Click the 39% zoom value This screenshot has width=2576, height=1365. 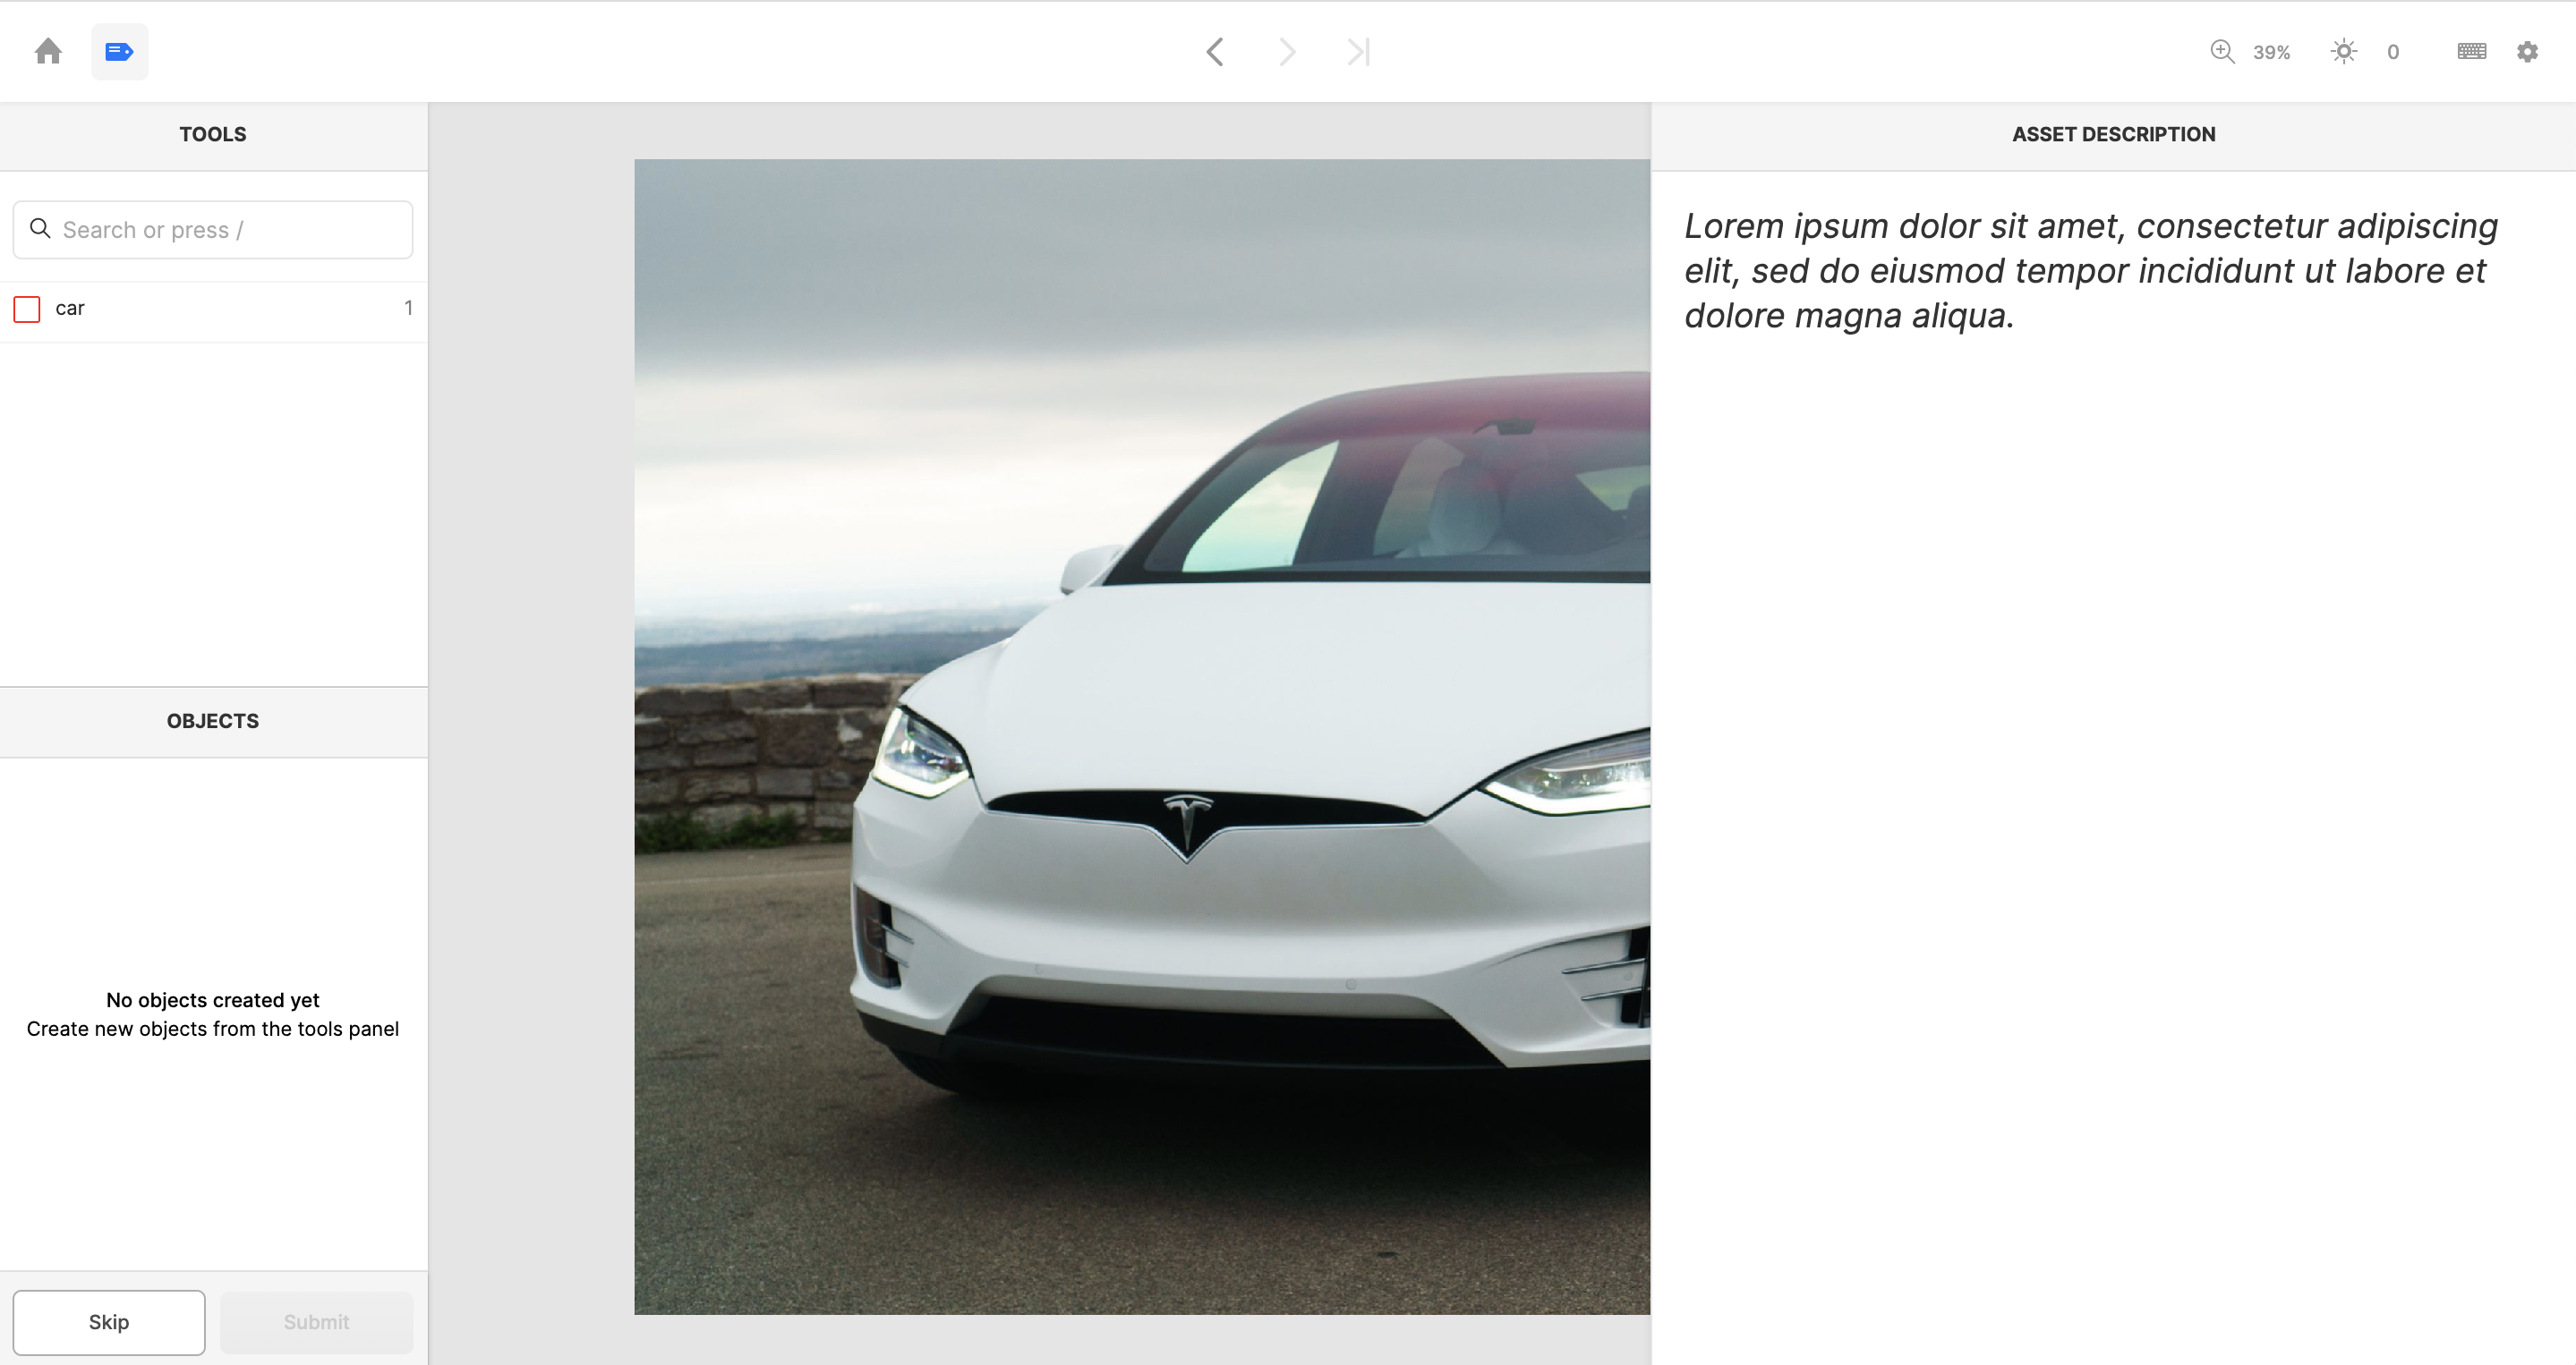[2271, 52]
